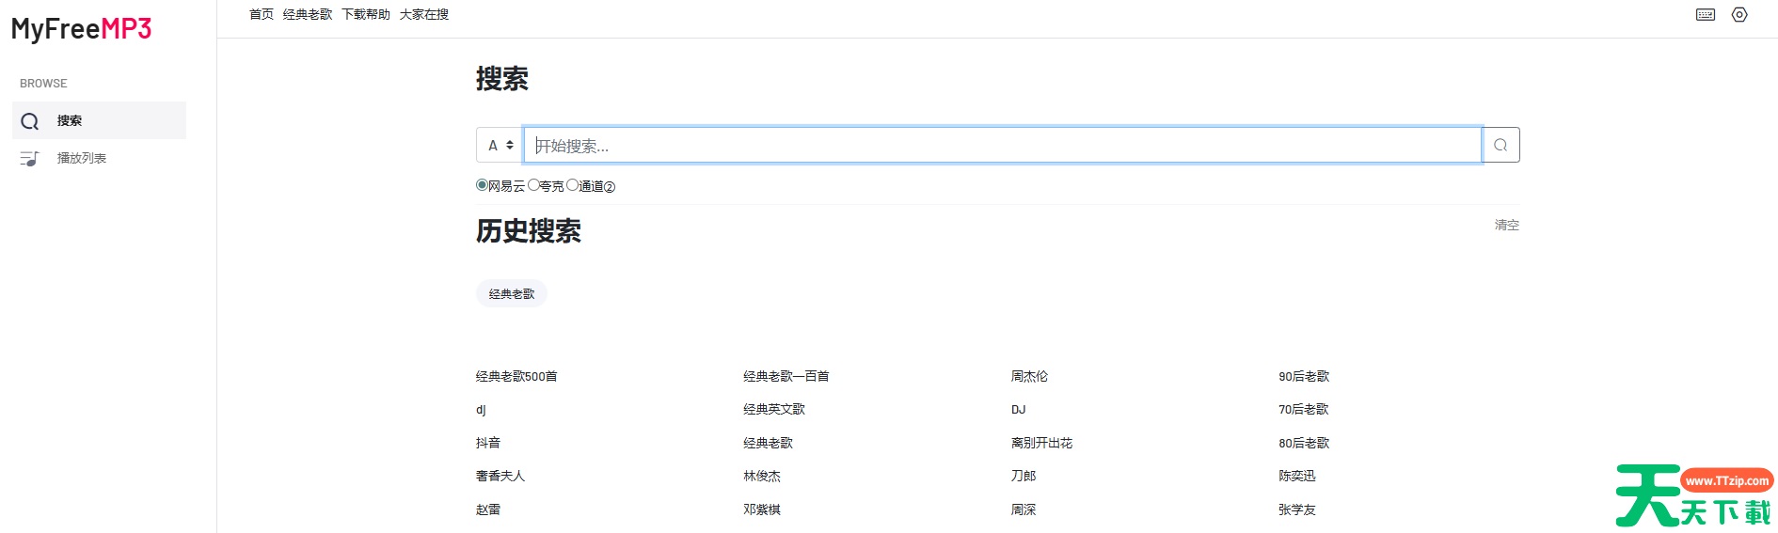This screenshot has height=533, width=1778.
Task: Open the 经典老歌 top menu item
Action: tap(308, 15)
